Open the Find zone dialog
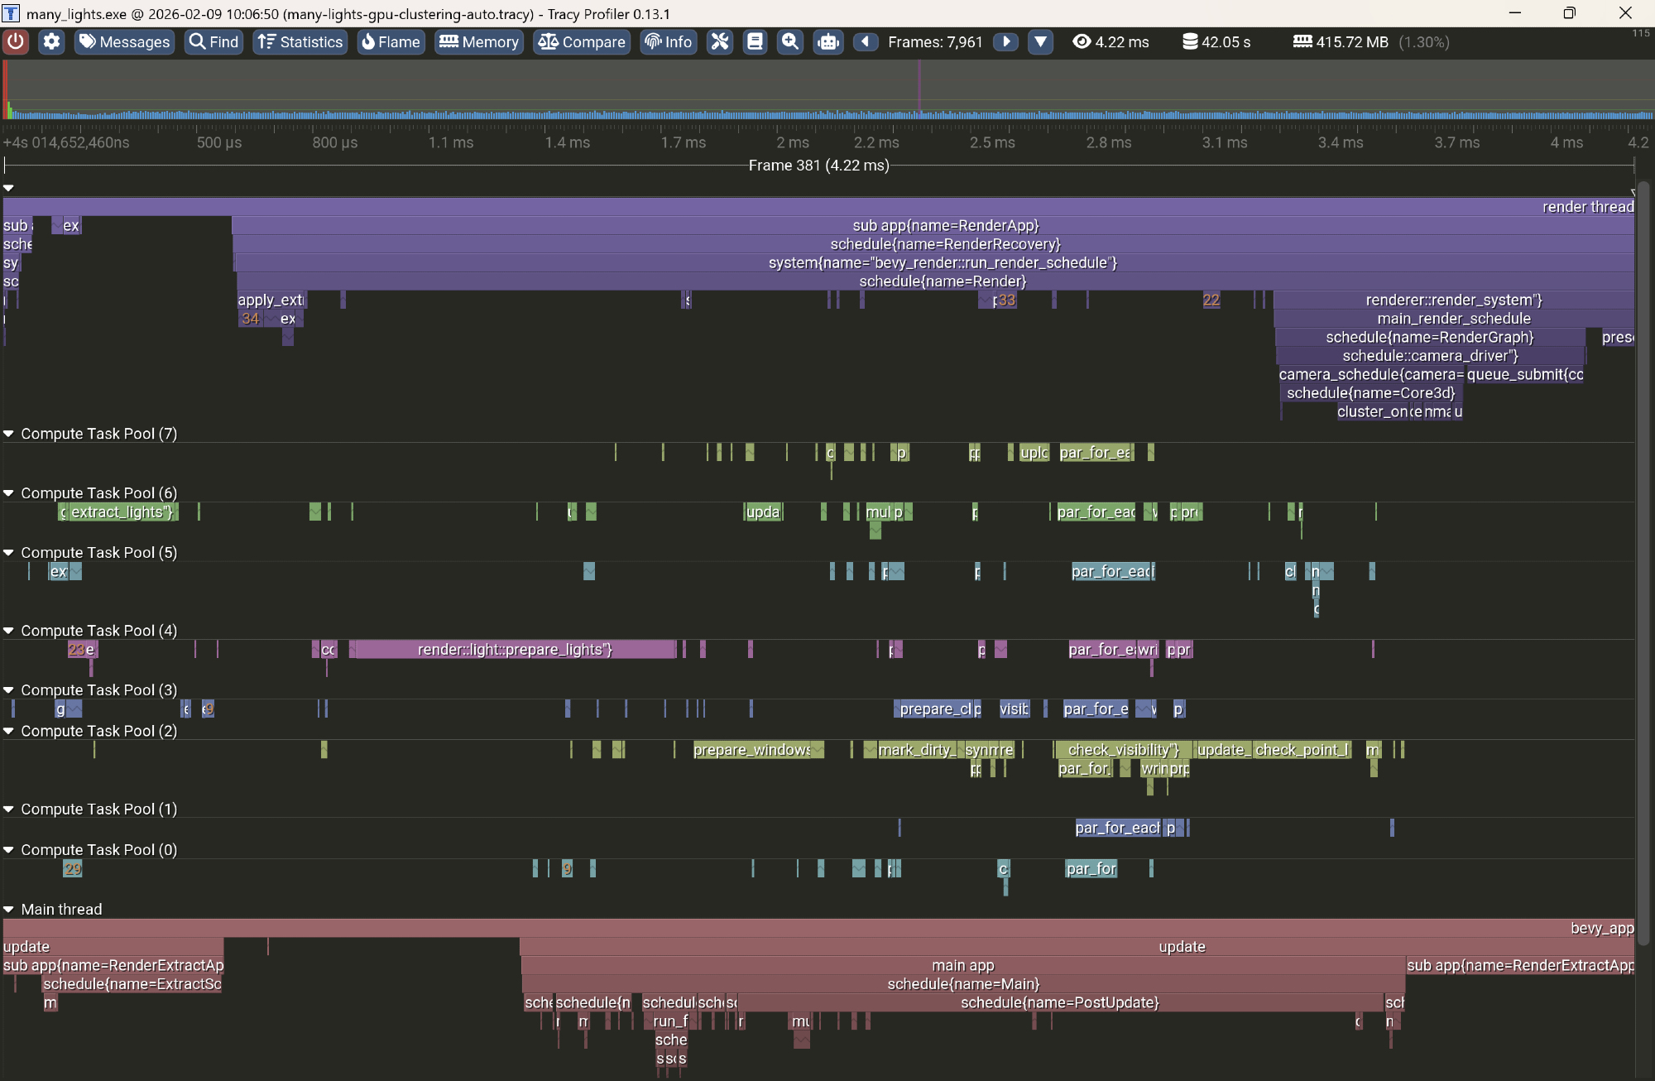 pyautogui.click(x=213, y=41)
